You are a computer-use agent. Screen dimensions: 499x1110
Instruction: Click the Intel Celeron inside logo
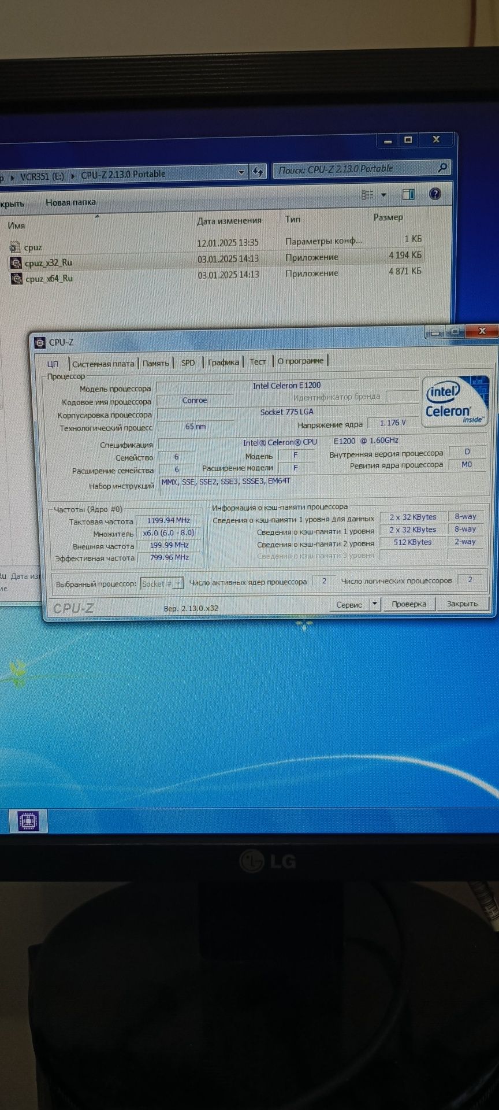(456, 402)
